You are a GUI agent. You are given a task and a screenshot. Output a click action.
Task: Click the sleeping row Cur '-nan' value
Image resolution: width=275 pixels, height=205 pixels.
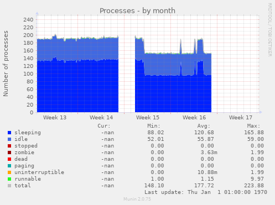107,133
